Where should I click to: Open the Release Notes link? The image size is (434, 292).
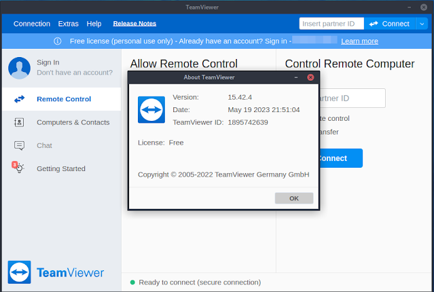click(134, 24)
